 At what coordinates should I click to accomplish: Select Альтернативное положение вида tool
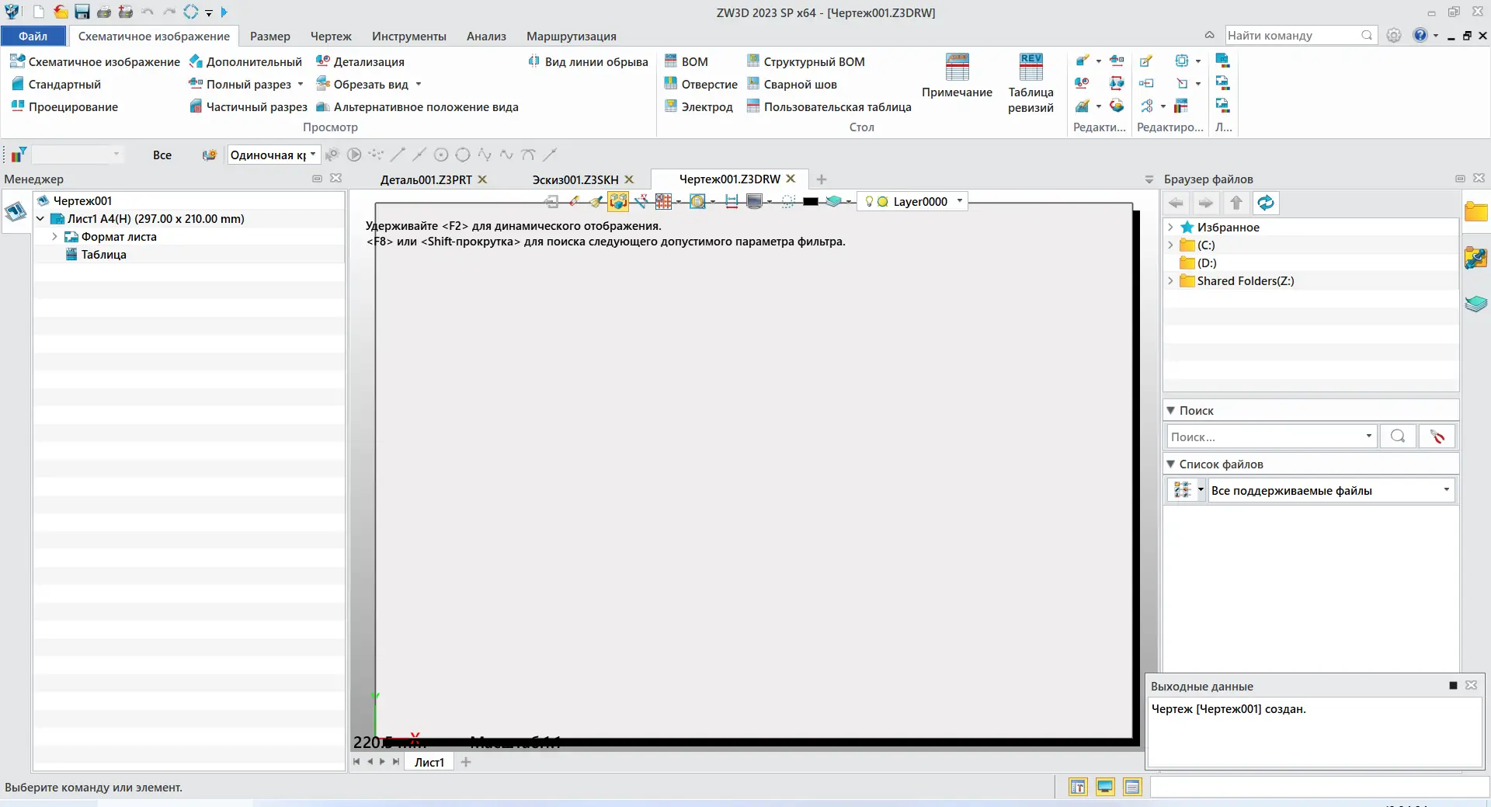[417, 106]
